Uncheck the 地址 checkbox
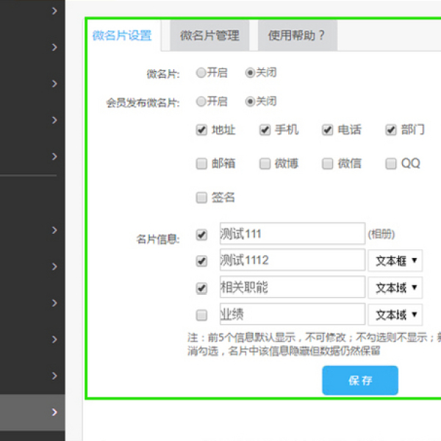The width and height of the screenshot is (441, 441). click(201, 130)
